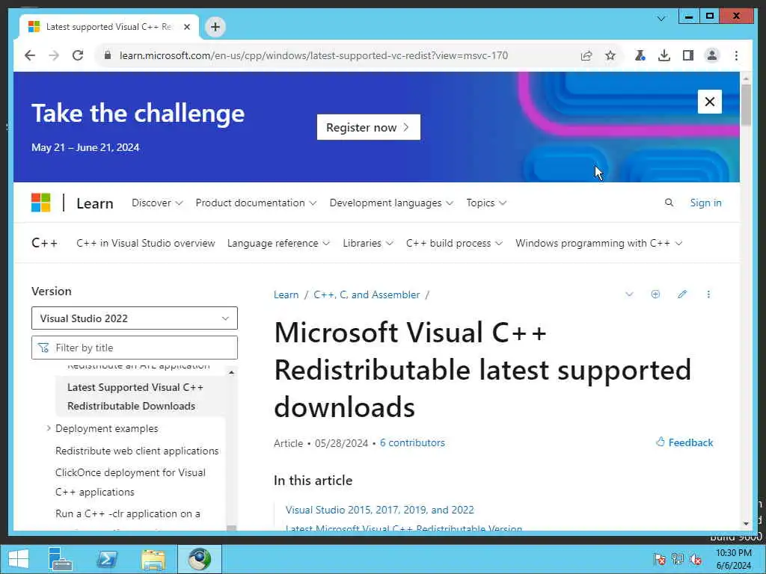Expand the Libraries dropdown
This screenshot has height=574, width=766.
point(368,243)
